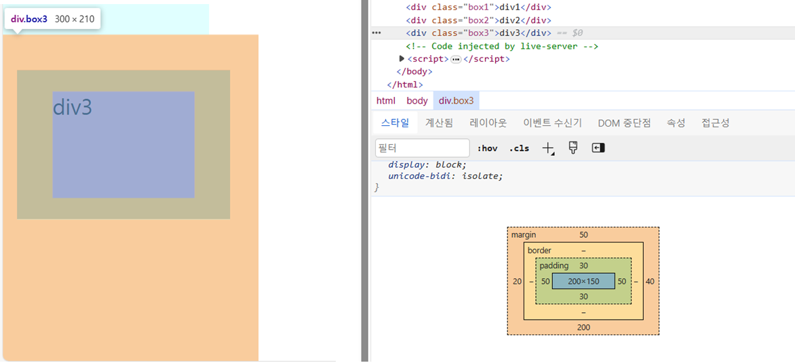Image resolution: width=795 pixels, height=363 pixels.
Task: Toggle the computed styles sidebar icon
Action: 598,148
